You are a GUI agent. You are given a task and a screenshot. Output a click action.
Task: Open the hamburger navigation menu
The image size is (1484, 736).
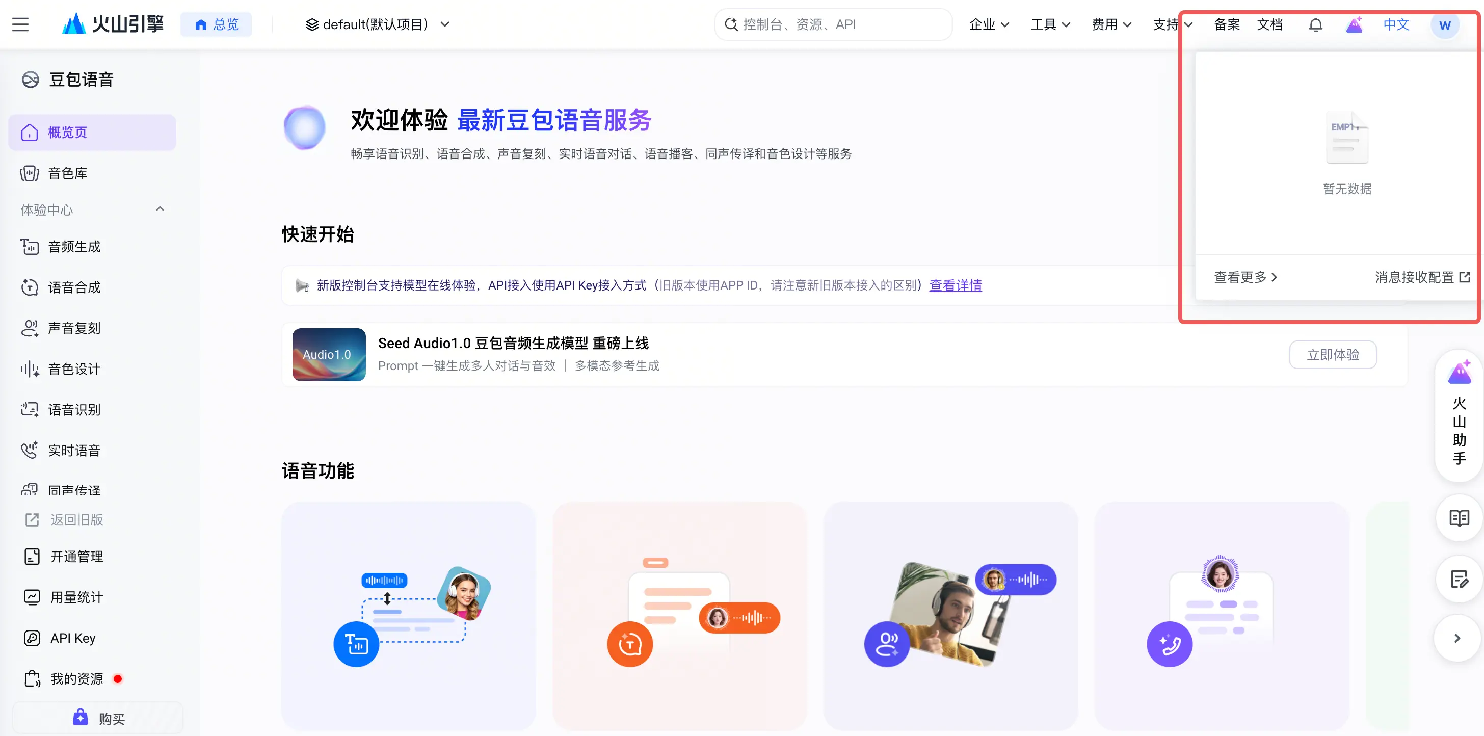[20, 24]
